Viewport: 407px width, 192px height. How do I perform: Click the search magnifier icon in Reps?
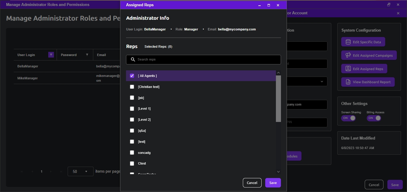(x=133, y=60)
